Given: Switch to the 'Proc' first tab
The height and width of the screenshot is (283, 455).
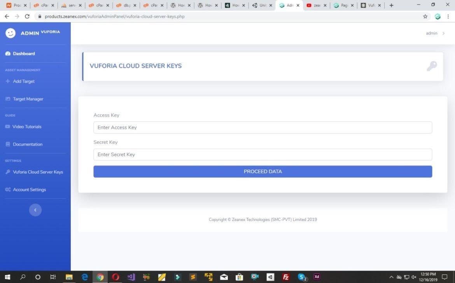Looking at the screenshot, I should [16, 5].
